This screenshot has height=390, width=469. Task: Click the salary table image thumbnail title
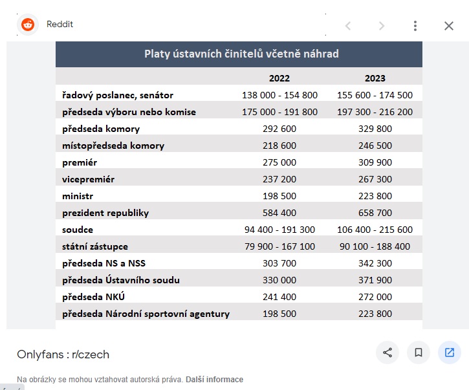point(241,54)
